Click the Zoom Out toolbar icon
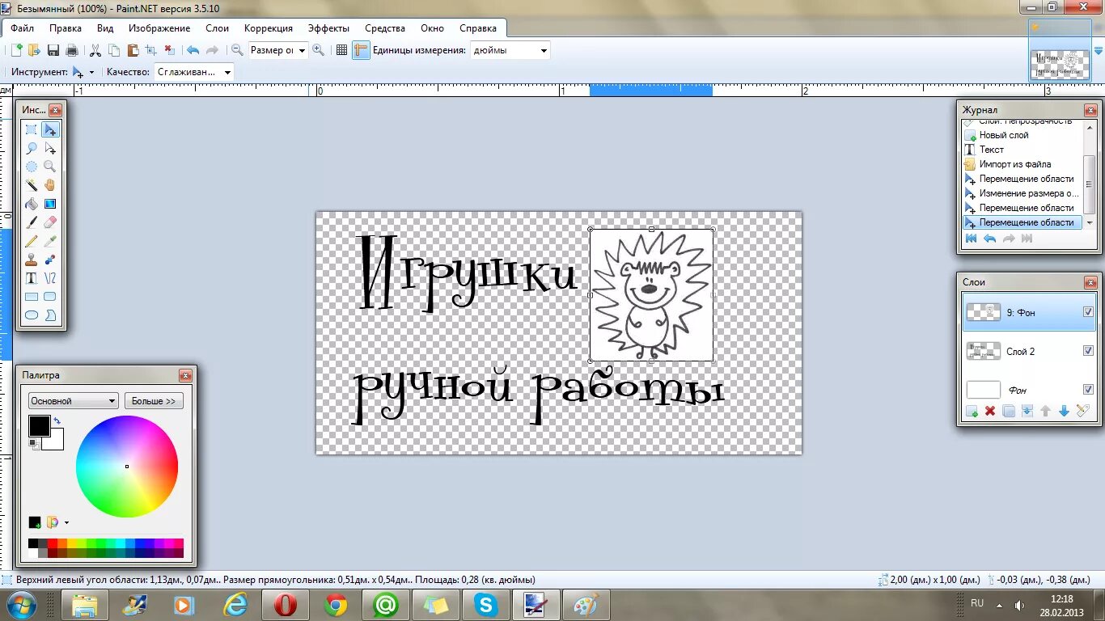The image size is (1105, 621). click(x=237, y=50)
